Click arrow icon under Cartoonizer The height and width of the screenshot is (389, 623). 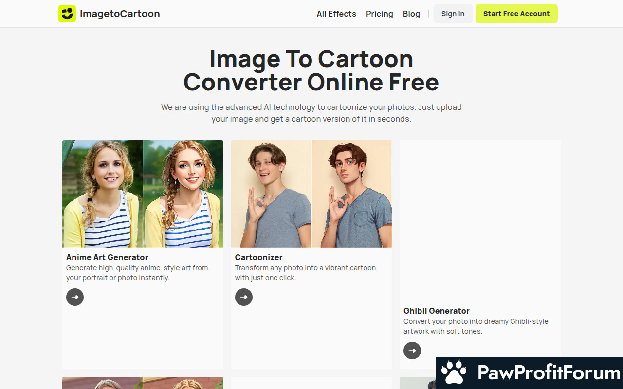coord(244,297)
